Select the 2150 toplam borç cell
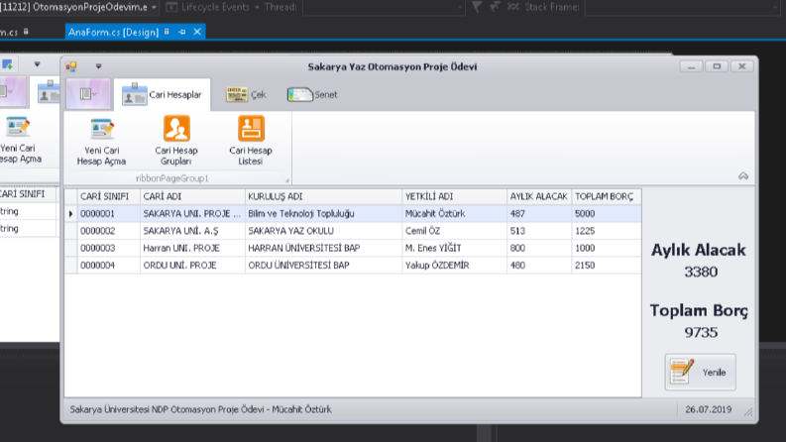 pos(607,265)
